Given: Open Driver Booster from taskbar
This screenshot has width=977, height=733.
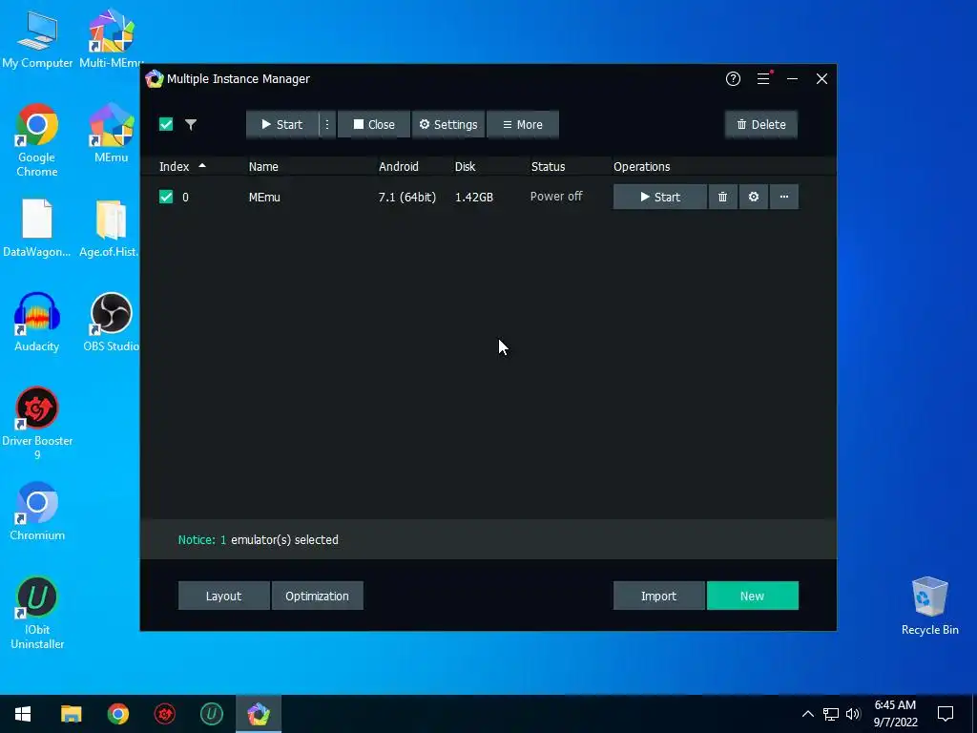Looking at the screenshot, I should (164, 714).
